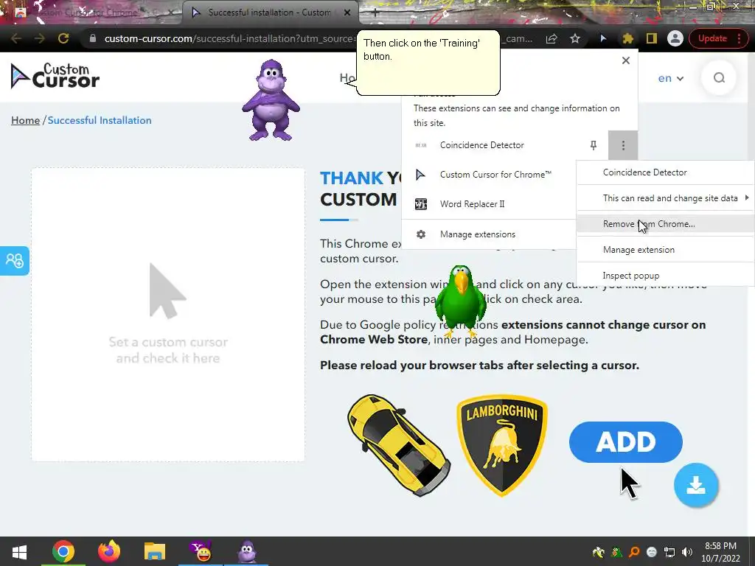
Task: Follow the Home breadcrumb link
Action: [26, 120]
